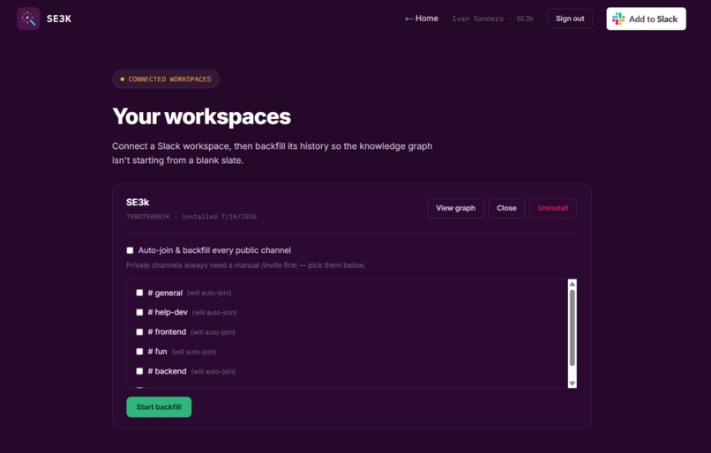Click the SE3K brand name in header
The image size is (711, 453).
[59, 19]
